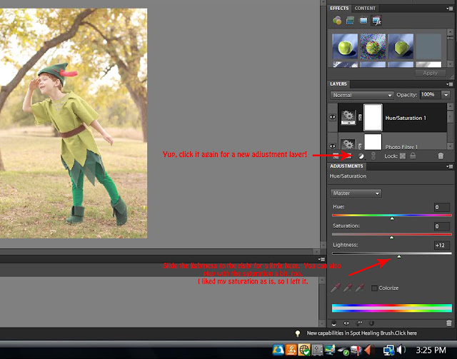
Task: Select the Filters icon in Effects panel
Action: 337,21
